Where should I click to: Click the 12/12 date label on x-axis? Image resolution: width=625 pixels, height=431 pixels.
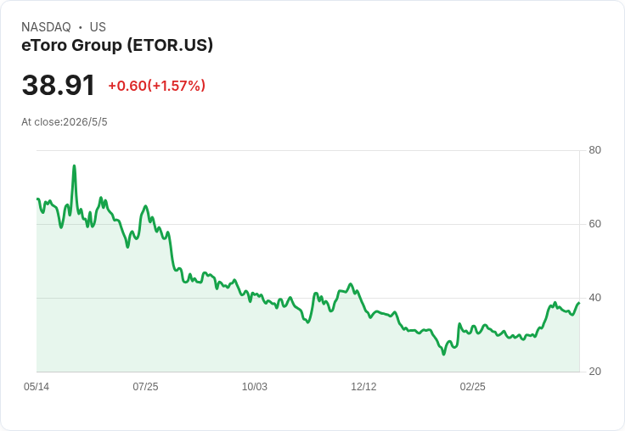[x=363, y=386]
